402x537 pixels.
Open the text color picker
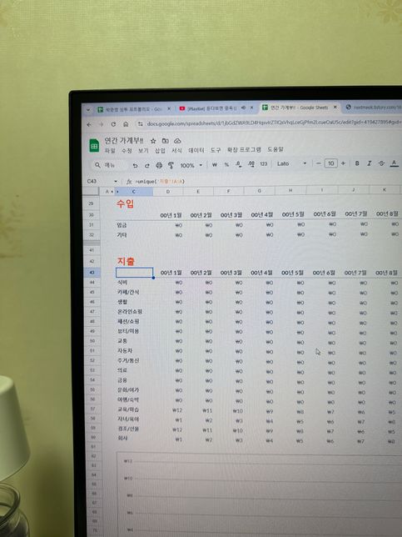point(395,163)
